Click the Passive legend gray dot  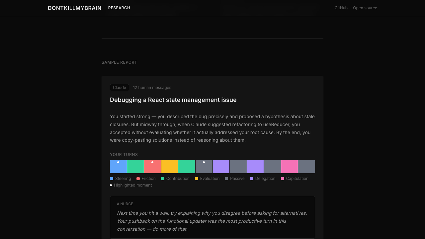click(x=226, y=179)
